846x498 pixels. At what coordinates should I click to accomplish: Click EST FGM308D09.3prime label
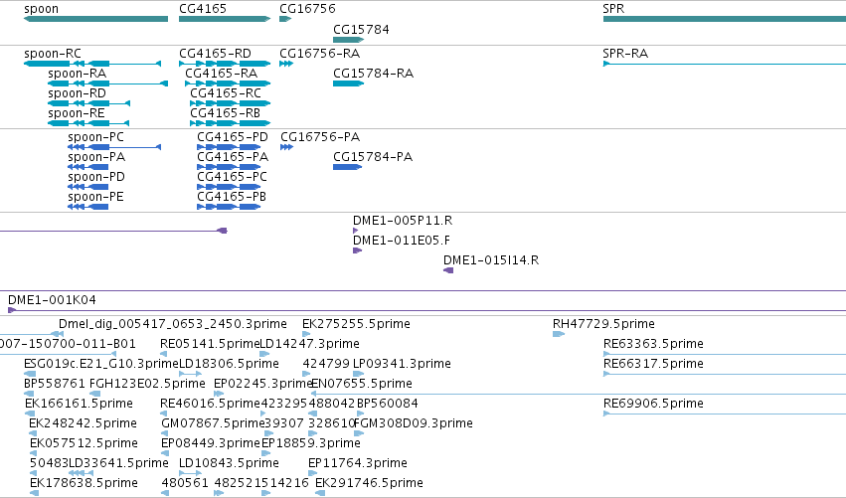pos(414,424)
